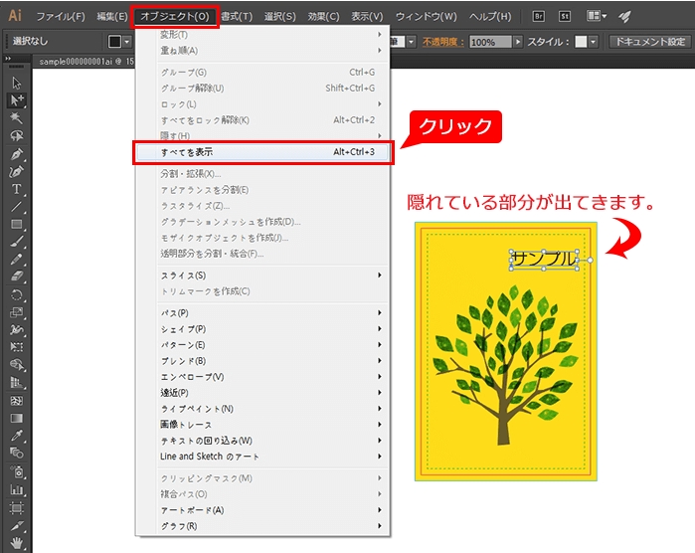Select the Eyedropper tool
Image resolution: width=695 pixels, height=553 pixels.
16,436
